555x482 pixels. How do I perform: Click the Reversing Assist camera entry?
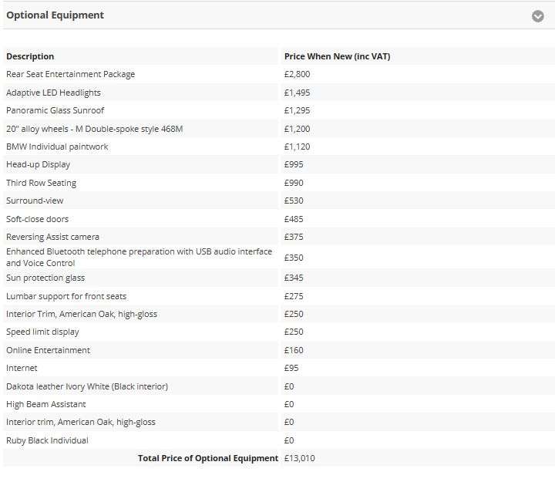[x=52, y=237]
